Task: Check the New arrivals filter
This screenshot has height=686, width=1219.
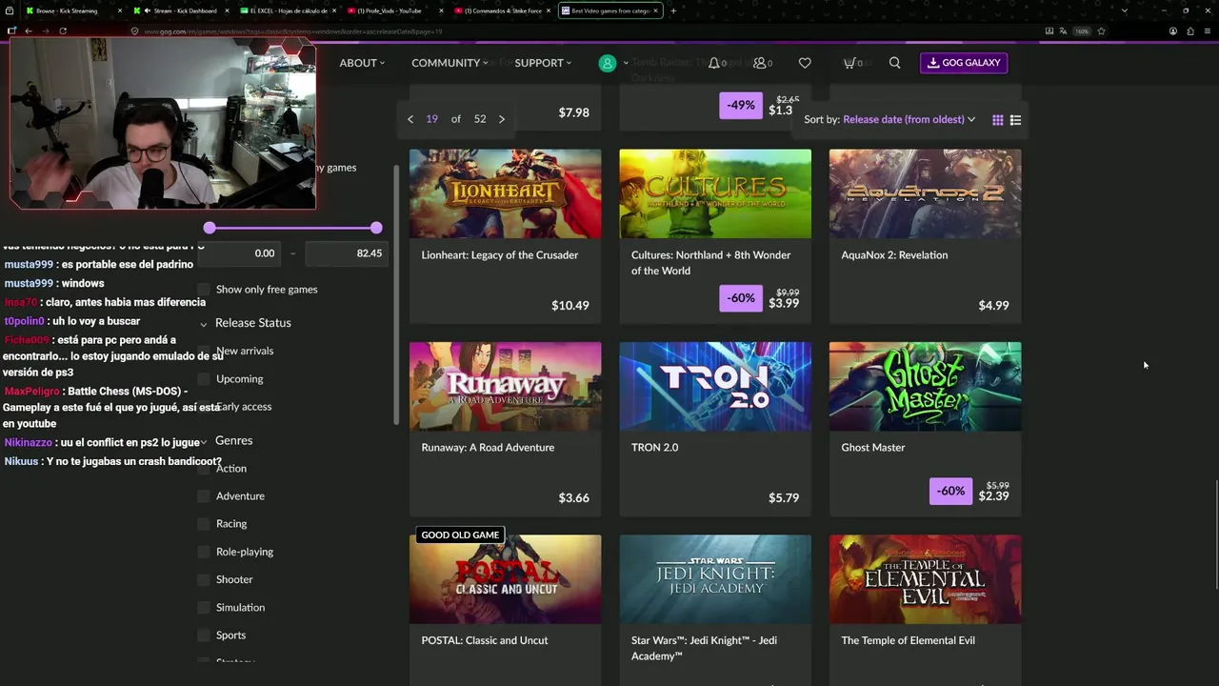Action: 203,351
